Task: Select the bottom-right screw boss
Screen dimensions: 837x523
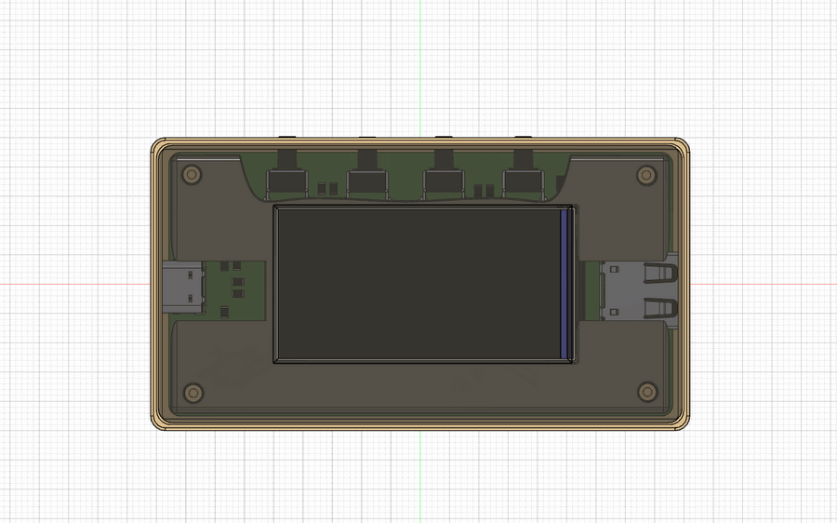Action: (647, 392)
